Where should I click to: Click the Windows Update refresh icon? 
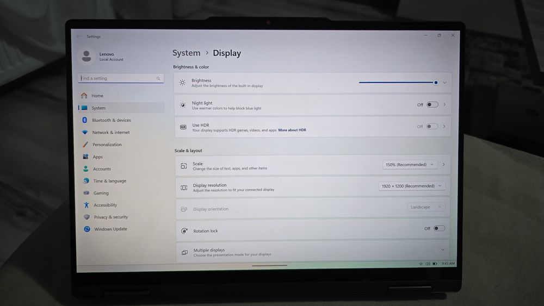(x=87, y=229)
